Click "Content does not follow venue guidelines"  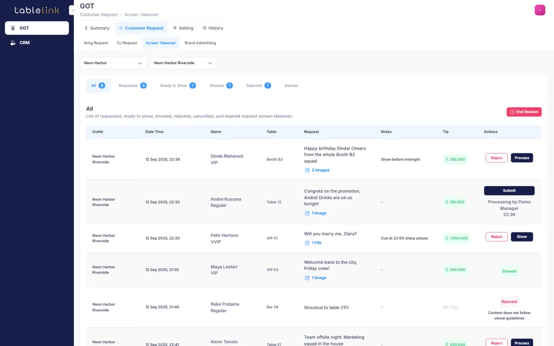(x=509, y=316)
